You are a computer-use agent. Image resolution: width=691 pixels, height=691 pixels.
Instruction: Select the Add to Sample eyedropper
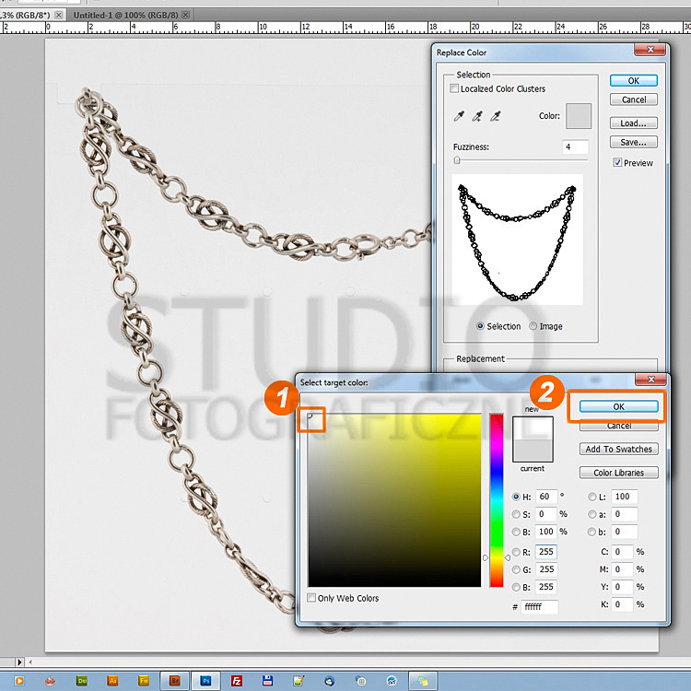(477, 117)
